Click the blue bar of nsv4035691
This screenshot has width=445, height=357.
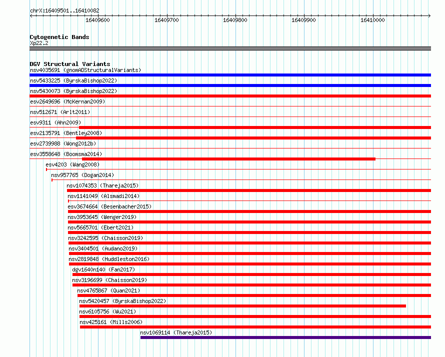coord(230,75)
